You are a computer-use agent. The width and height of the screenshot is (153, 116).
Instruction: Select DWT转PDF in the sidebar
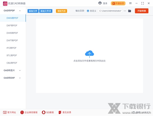tap(12, 40)
